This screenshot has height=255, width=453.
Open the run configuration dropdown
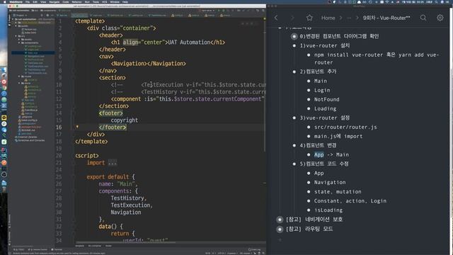pos(207,11)
